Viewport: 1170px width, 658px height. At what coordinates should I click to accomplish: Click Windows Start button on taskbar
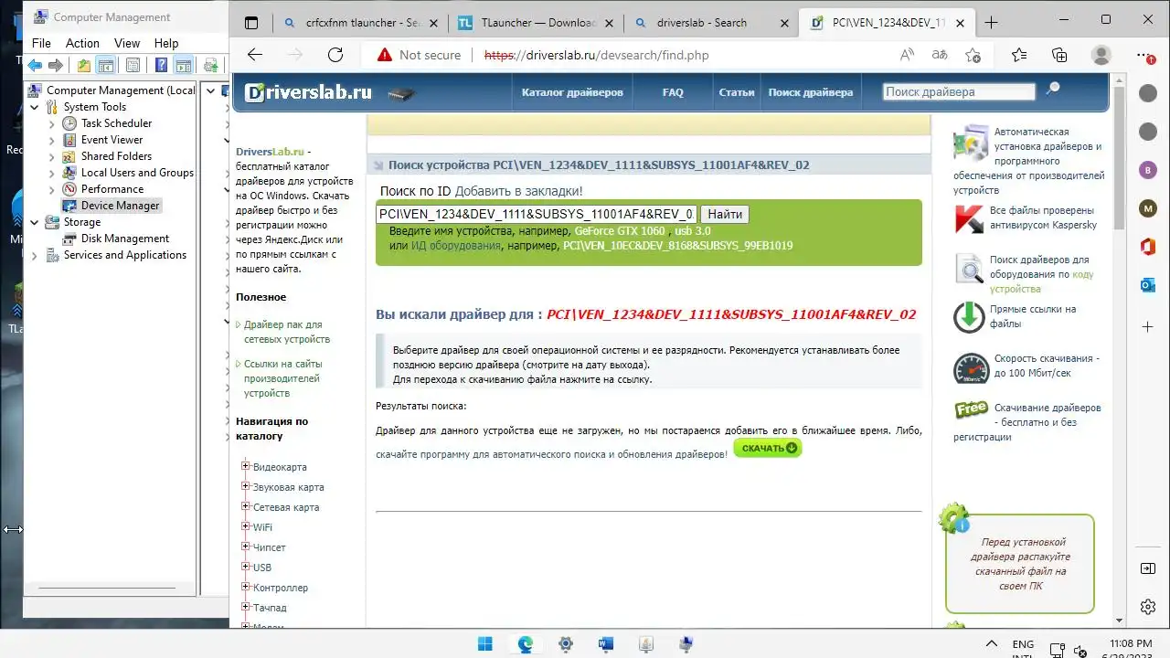click(484, 644)
